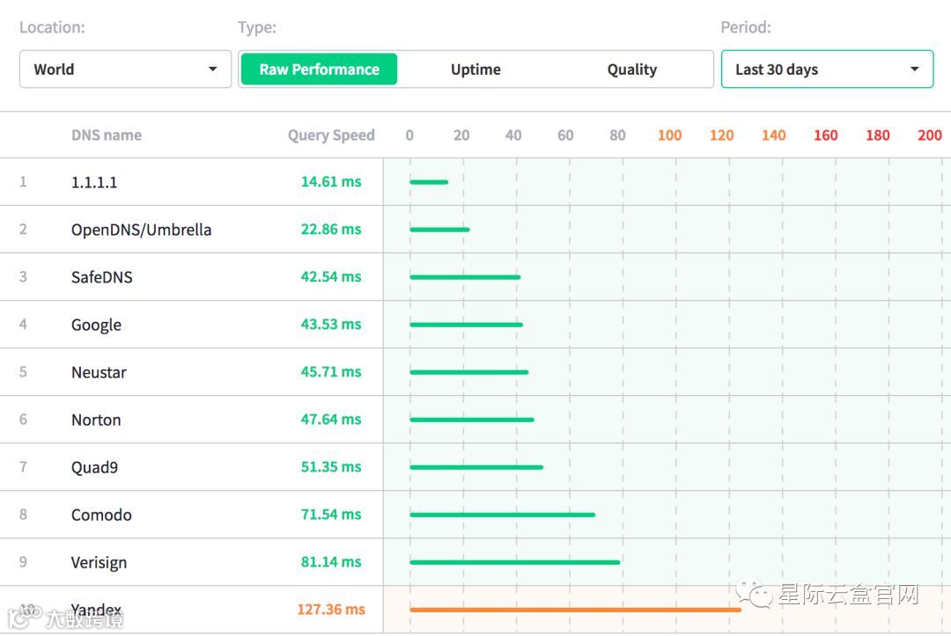The image size is (951, 636).
Task: Select the 1.1.1.1 DNS row name
Action: [94, 182]
